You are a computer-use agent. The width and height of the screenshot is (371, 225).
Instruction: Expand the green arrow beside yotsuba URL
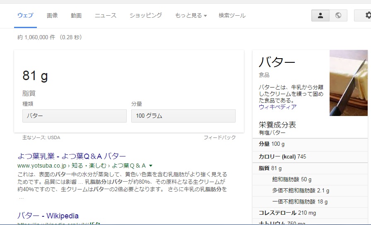pyautogui.click(x=151, y=166)
